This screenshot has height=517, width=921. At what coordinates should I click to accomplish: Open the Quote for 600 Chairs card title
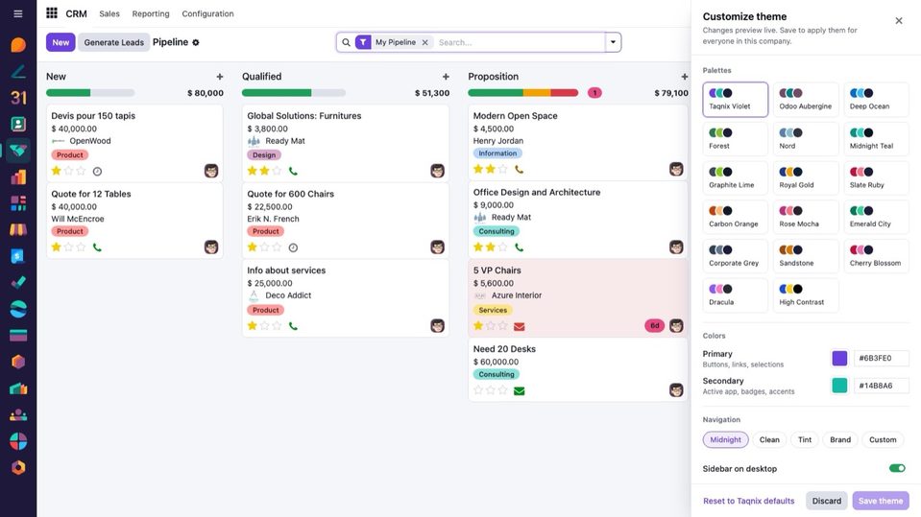[x=290, y=194]
